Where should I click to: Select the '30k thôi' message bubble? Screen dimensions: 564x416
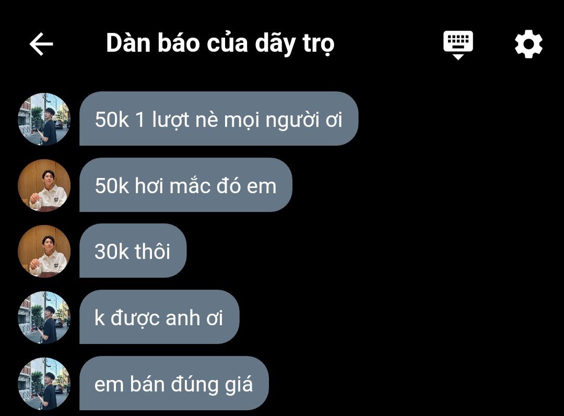133,251
